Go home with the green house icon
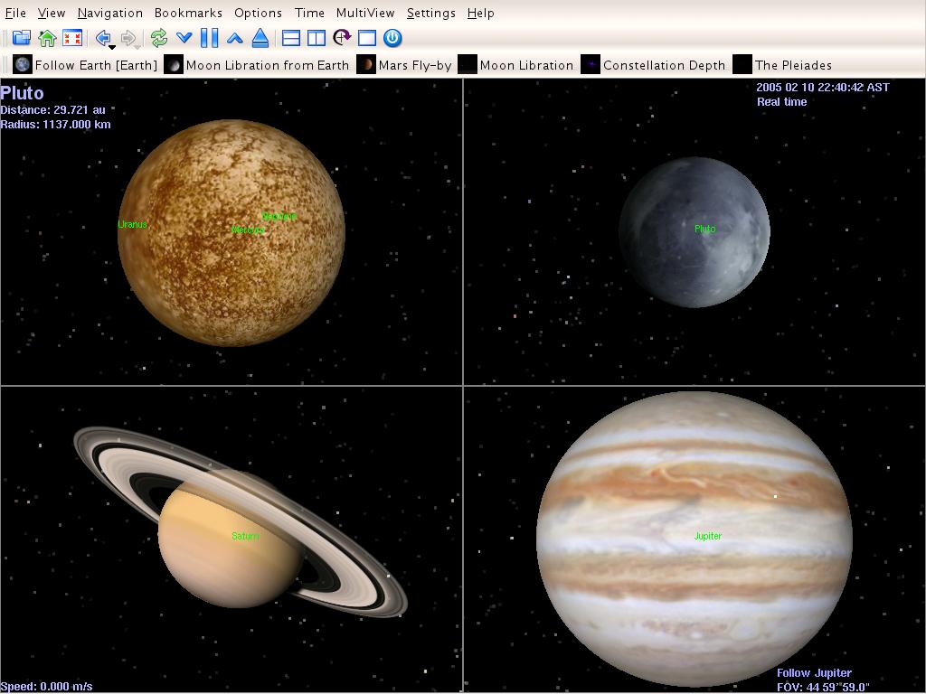 click(x=47, y=38)
